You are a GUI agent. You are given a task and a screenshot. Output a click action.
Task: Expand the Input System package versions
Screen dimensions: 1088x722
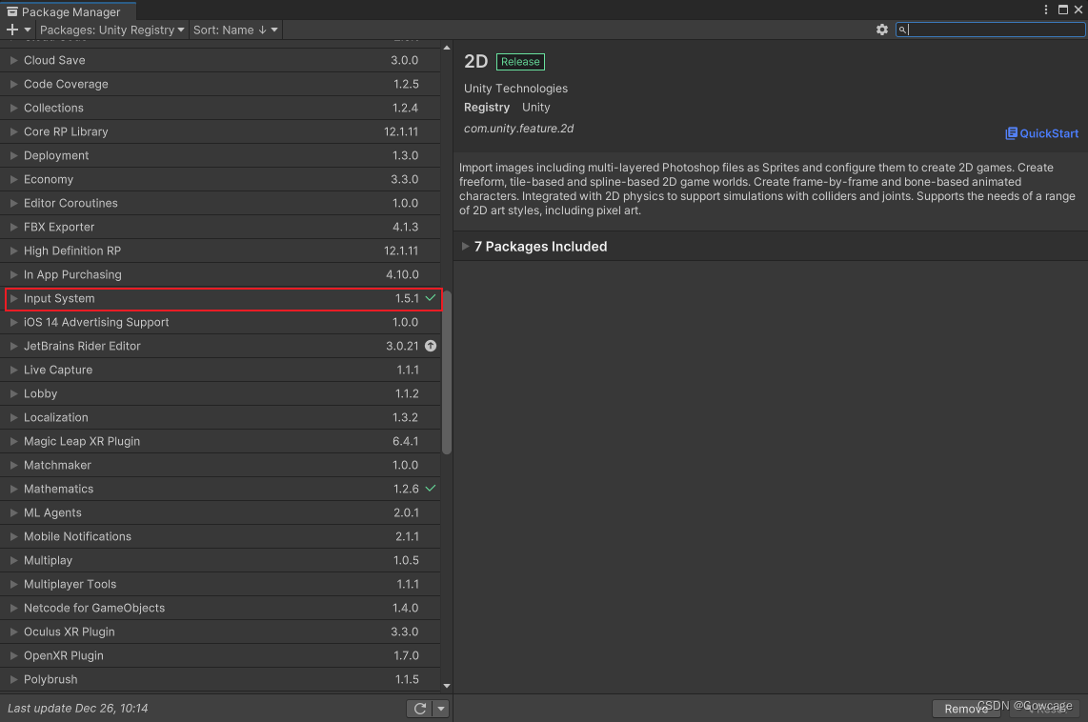coord(13,298)
